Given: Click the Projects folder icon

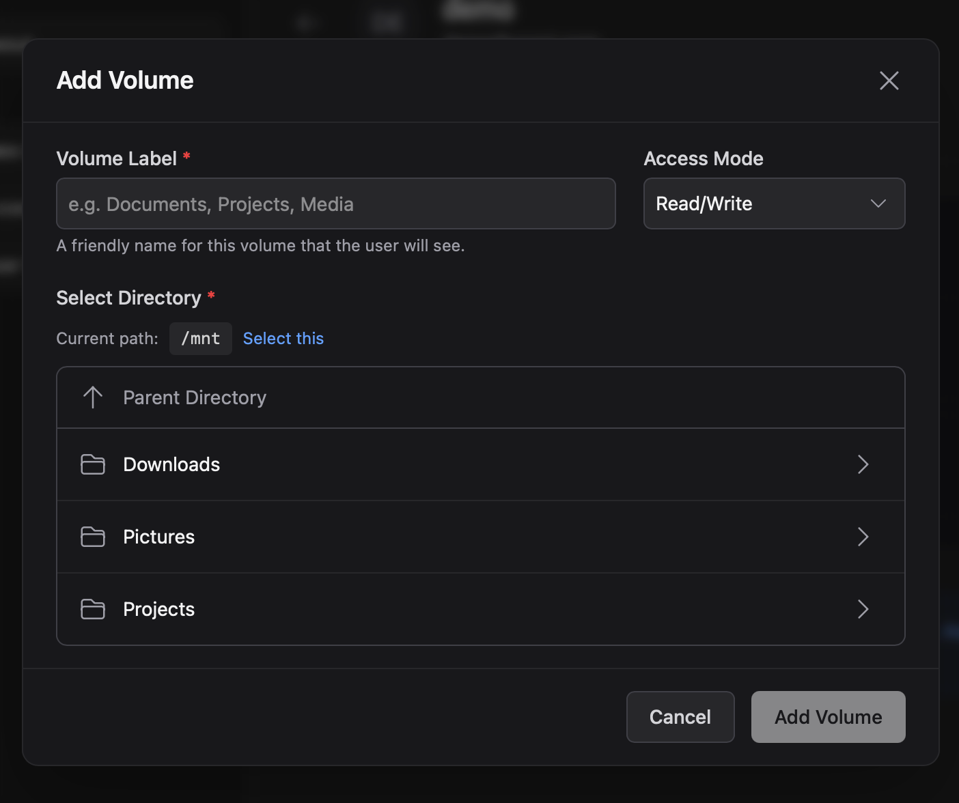Looking at the screenshot, I should [93, 609].
